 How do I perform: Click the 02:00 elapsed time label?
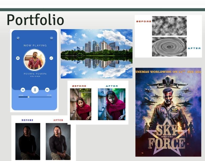point(21,95)
